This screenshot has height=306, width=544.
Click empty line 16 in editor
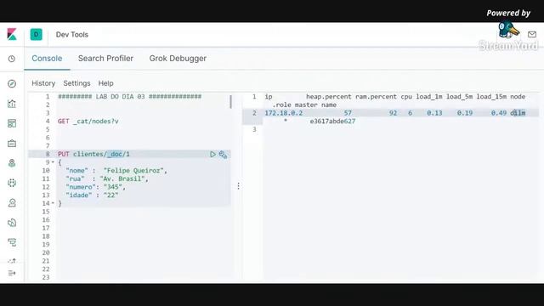click(x=144, y=219)
